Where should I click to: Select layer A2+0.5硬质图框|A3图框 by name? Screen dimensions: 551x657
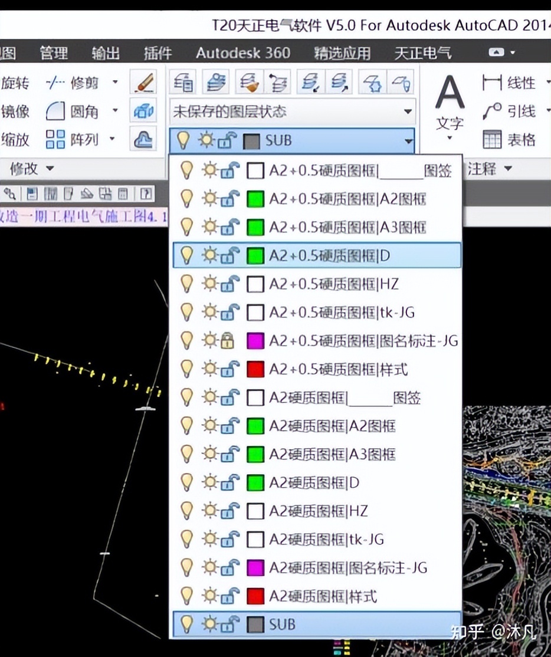tap(347, 227)
